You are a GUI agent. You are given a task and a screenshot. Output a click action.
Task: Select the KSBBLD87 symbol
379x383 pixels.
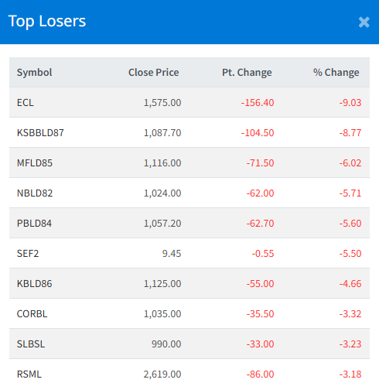(x=40, y=133)
